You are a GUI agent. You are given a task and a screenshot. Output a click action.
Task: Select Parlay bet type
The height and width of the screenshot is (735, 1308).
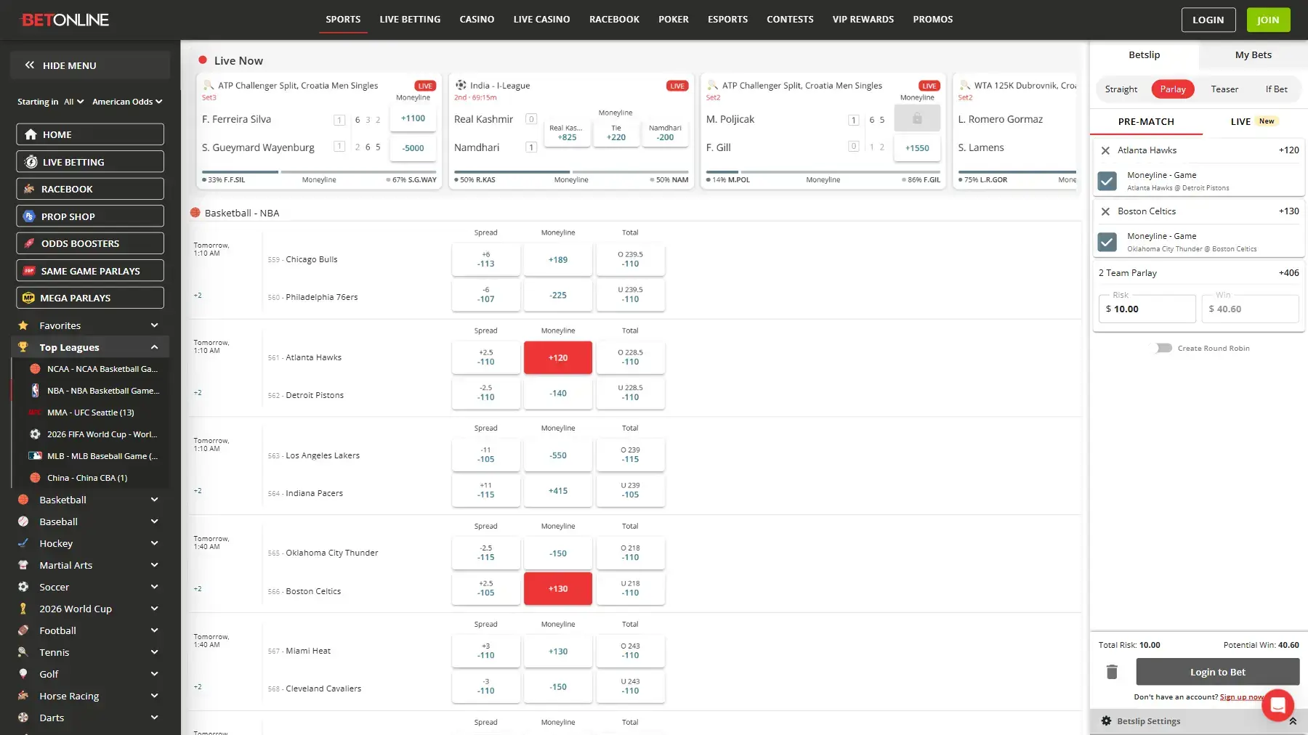(1173, 89)
